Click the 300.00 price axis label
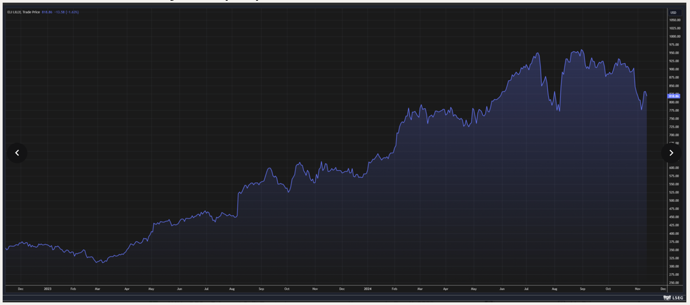 (x=674, y=266)
